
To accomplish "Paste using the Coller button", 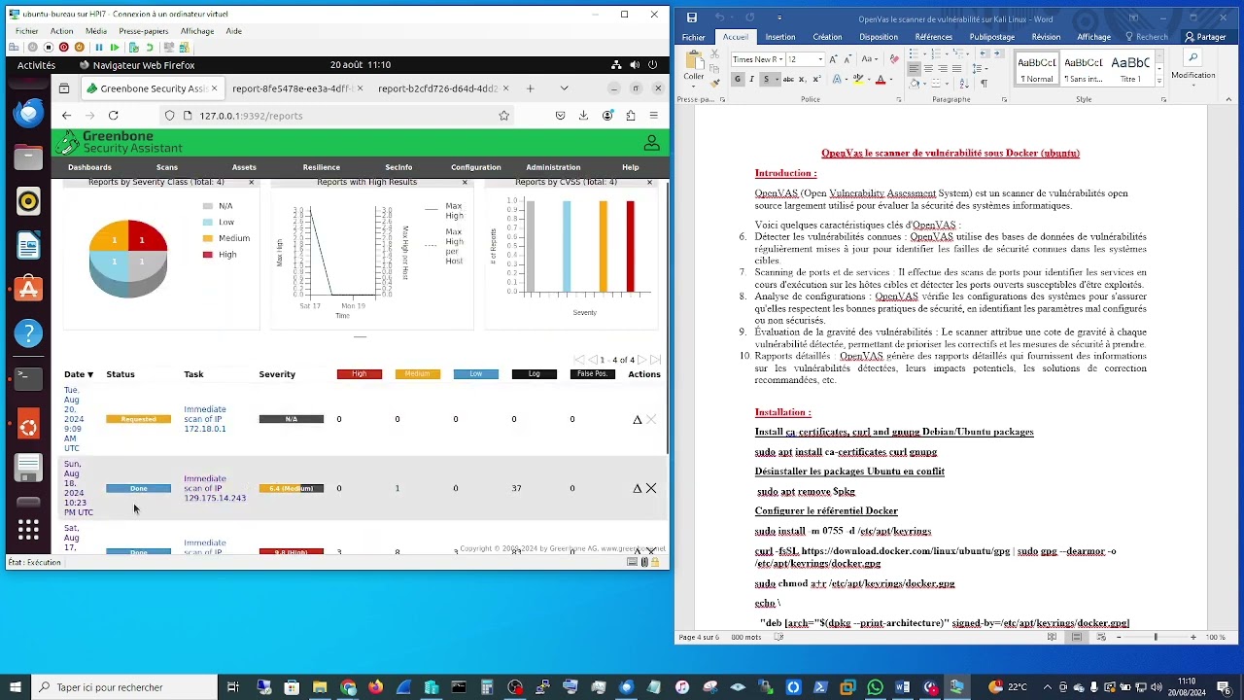I will pyautogui.click(x=694, y=65).
